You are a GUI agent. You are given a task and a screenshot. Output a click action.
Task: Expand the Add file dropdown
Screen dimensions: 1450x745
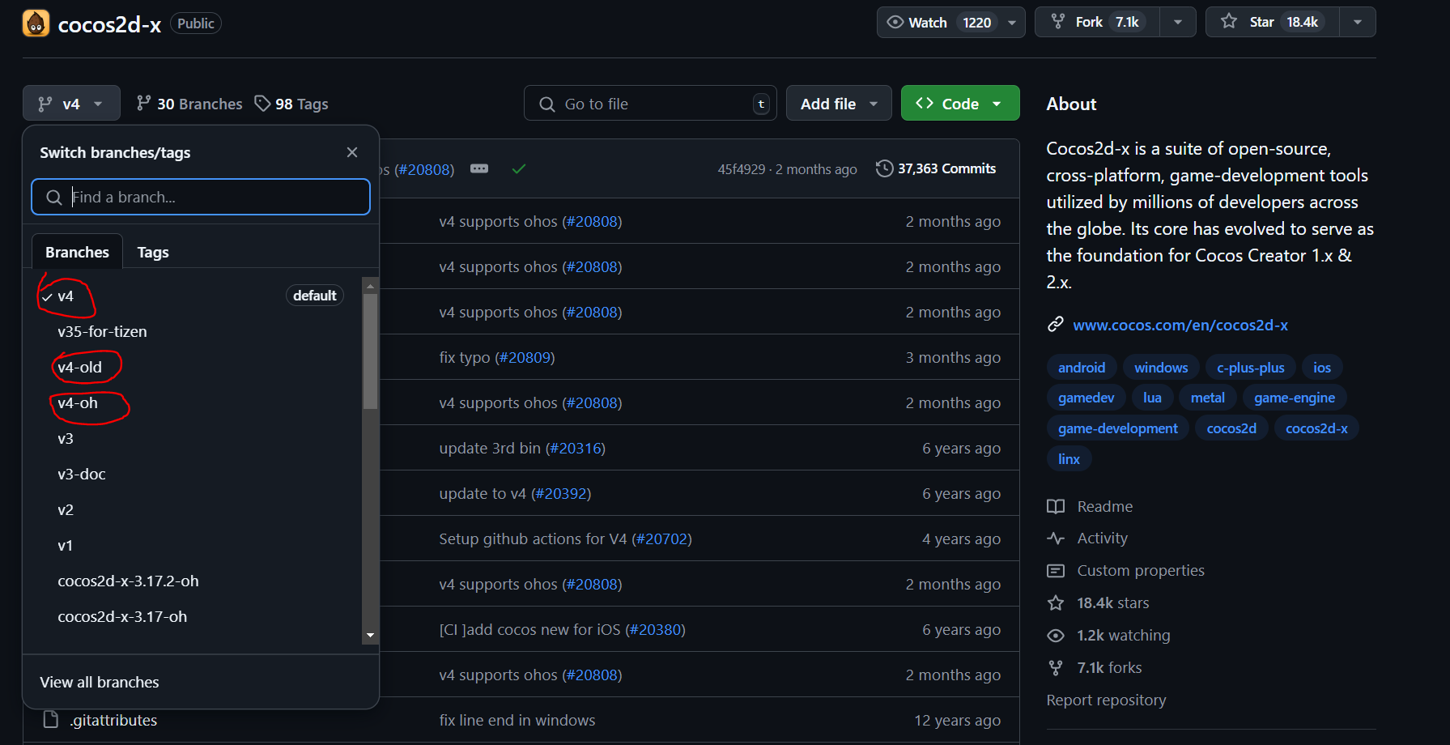(839, 103)
